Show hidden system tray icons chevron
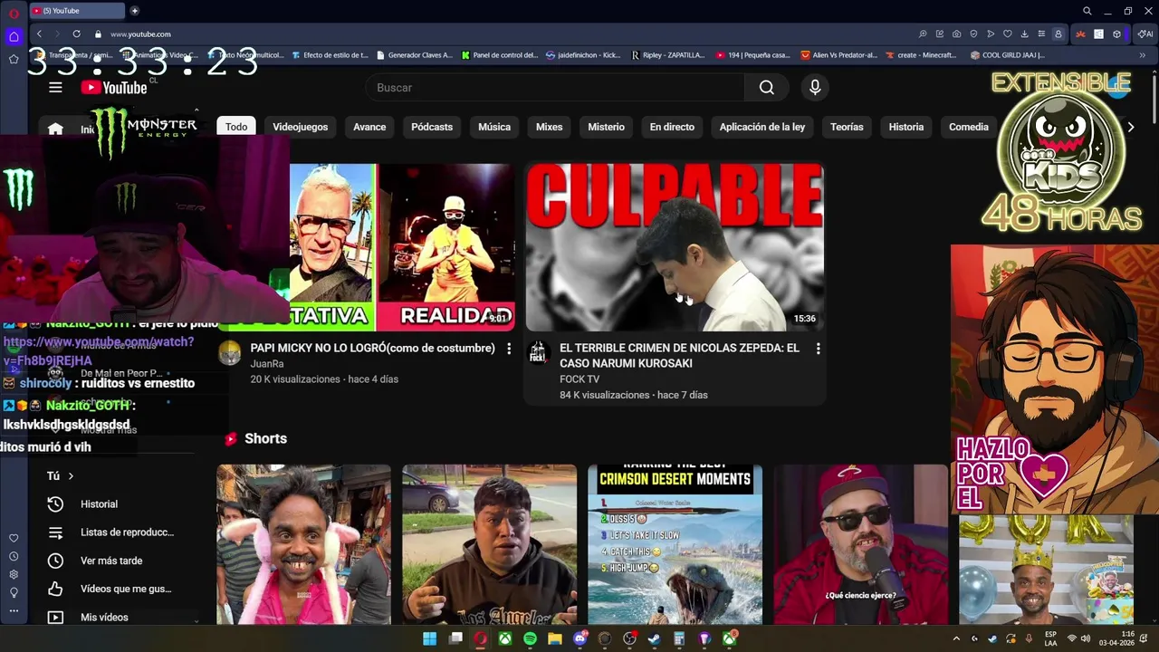This screenshot has width=1159, height=652. (x=956, y=638)
